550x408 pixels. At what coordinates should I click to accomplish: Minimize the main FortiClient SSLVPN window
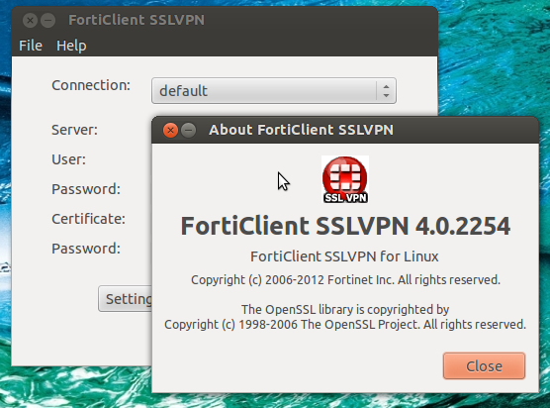[x=48, y=21]
